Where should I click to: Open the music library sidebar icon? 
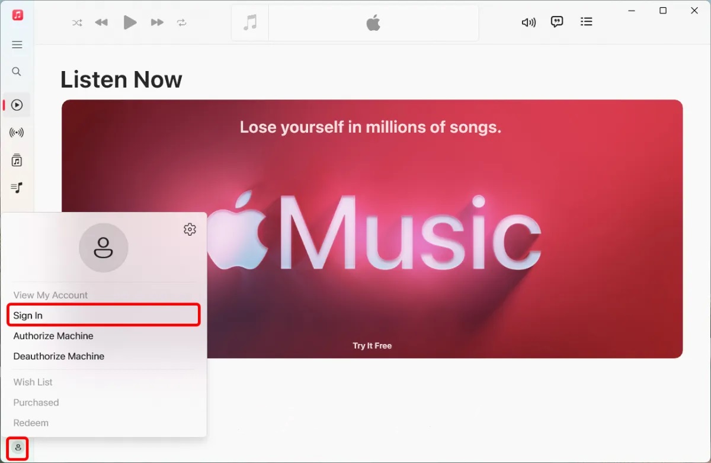point(17,160)
